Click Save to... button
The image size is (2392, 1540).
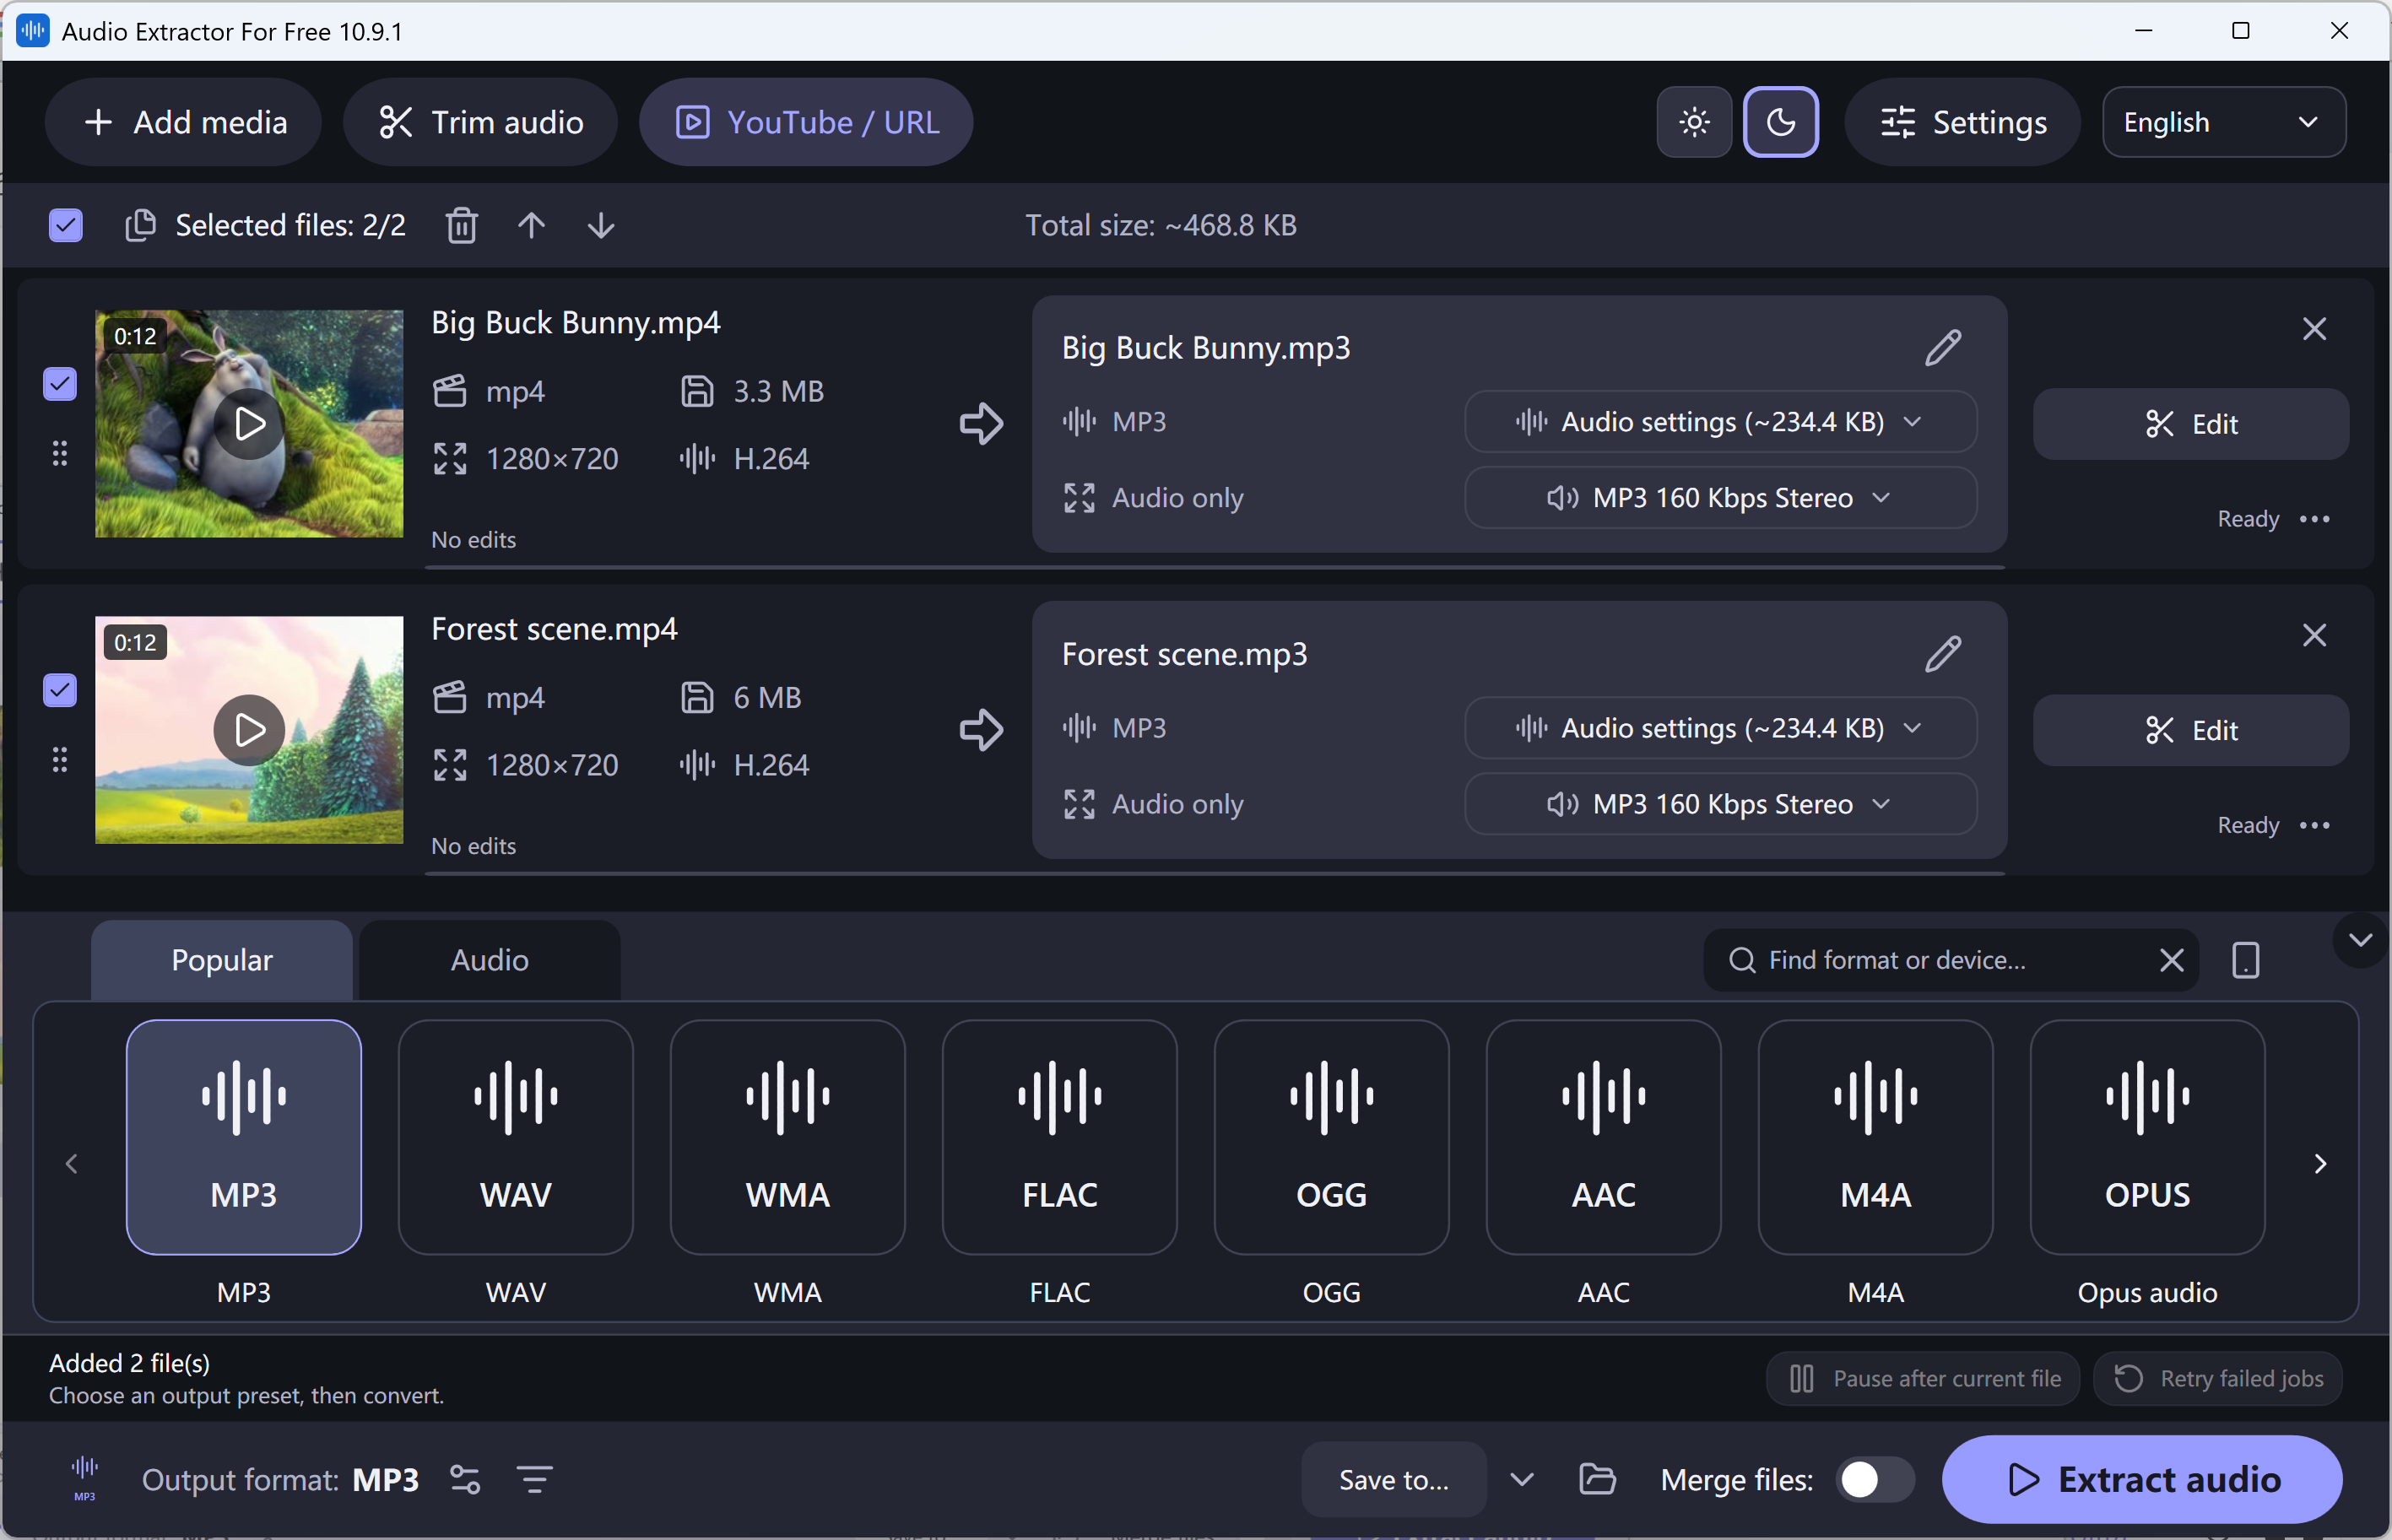pos(1394,1479)
